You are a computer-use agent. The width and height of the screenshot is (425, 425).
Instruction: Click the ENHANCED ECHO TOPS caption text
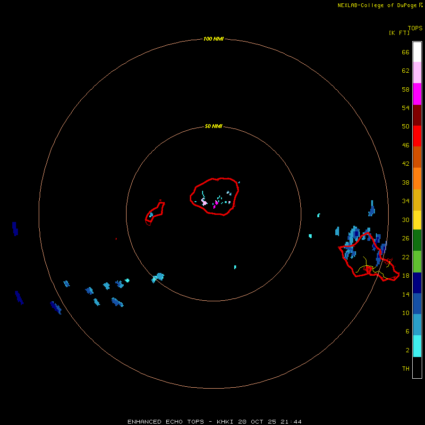[166, 422]
